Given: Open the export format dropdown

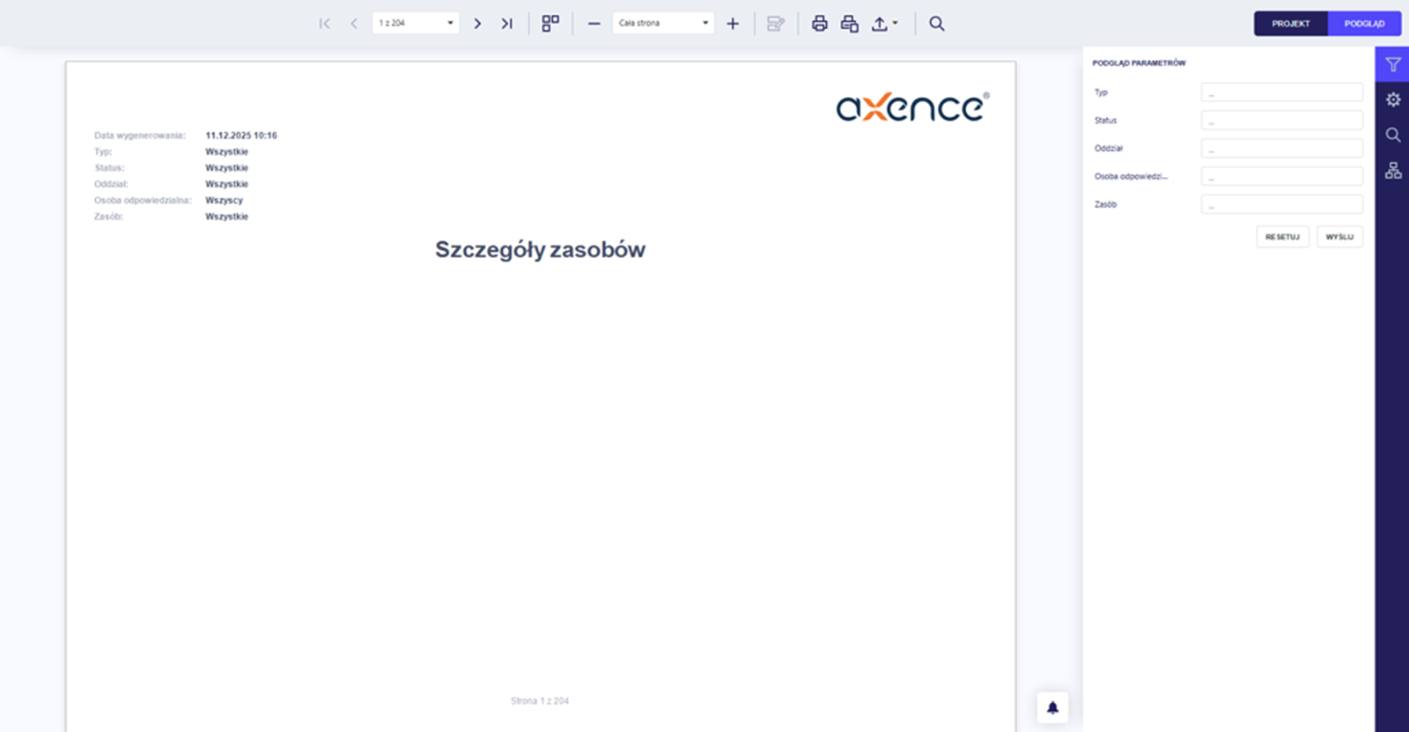Looking at the screenshot, I should tap(884, 24).
